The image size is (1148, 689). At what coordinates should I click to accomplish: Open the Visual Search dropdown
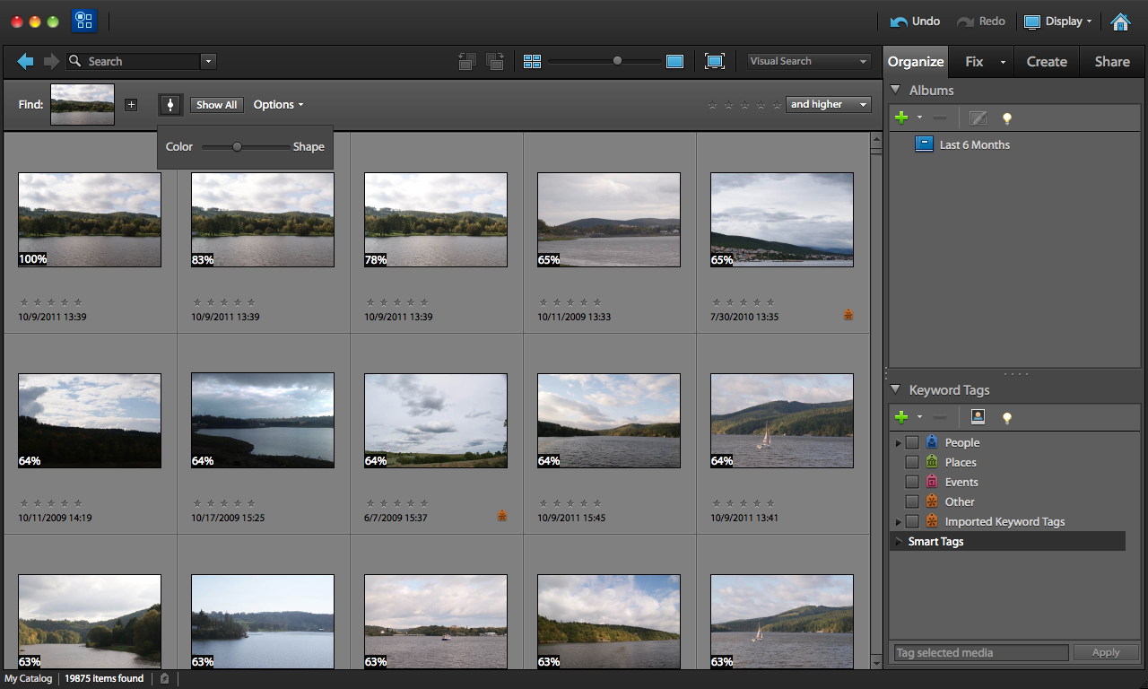click(x=809, y=61)
